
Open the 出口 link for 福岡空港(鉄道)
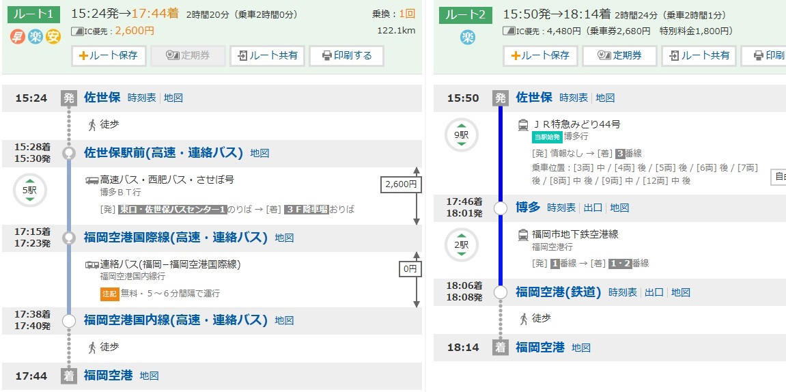654,292
